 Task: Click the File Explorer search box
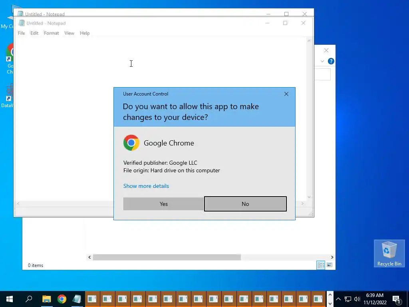(x=322, y=74)
